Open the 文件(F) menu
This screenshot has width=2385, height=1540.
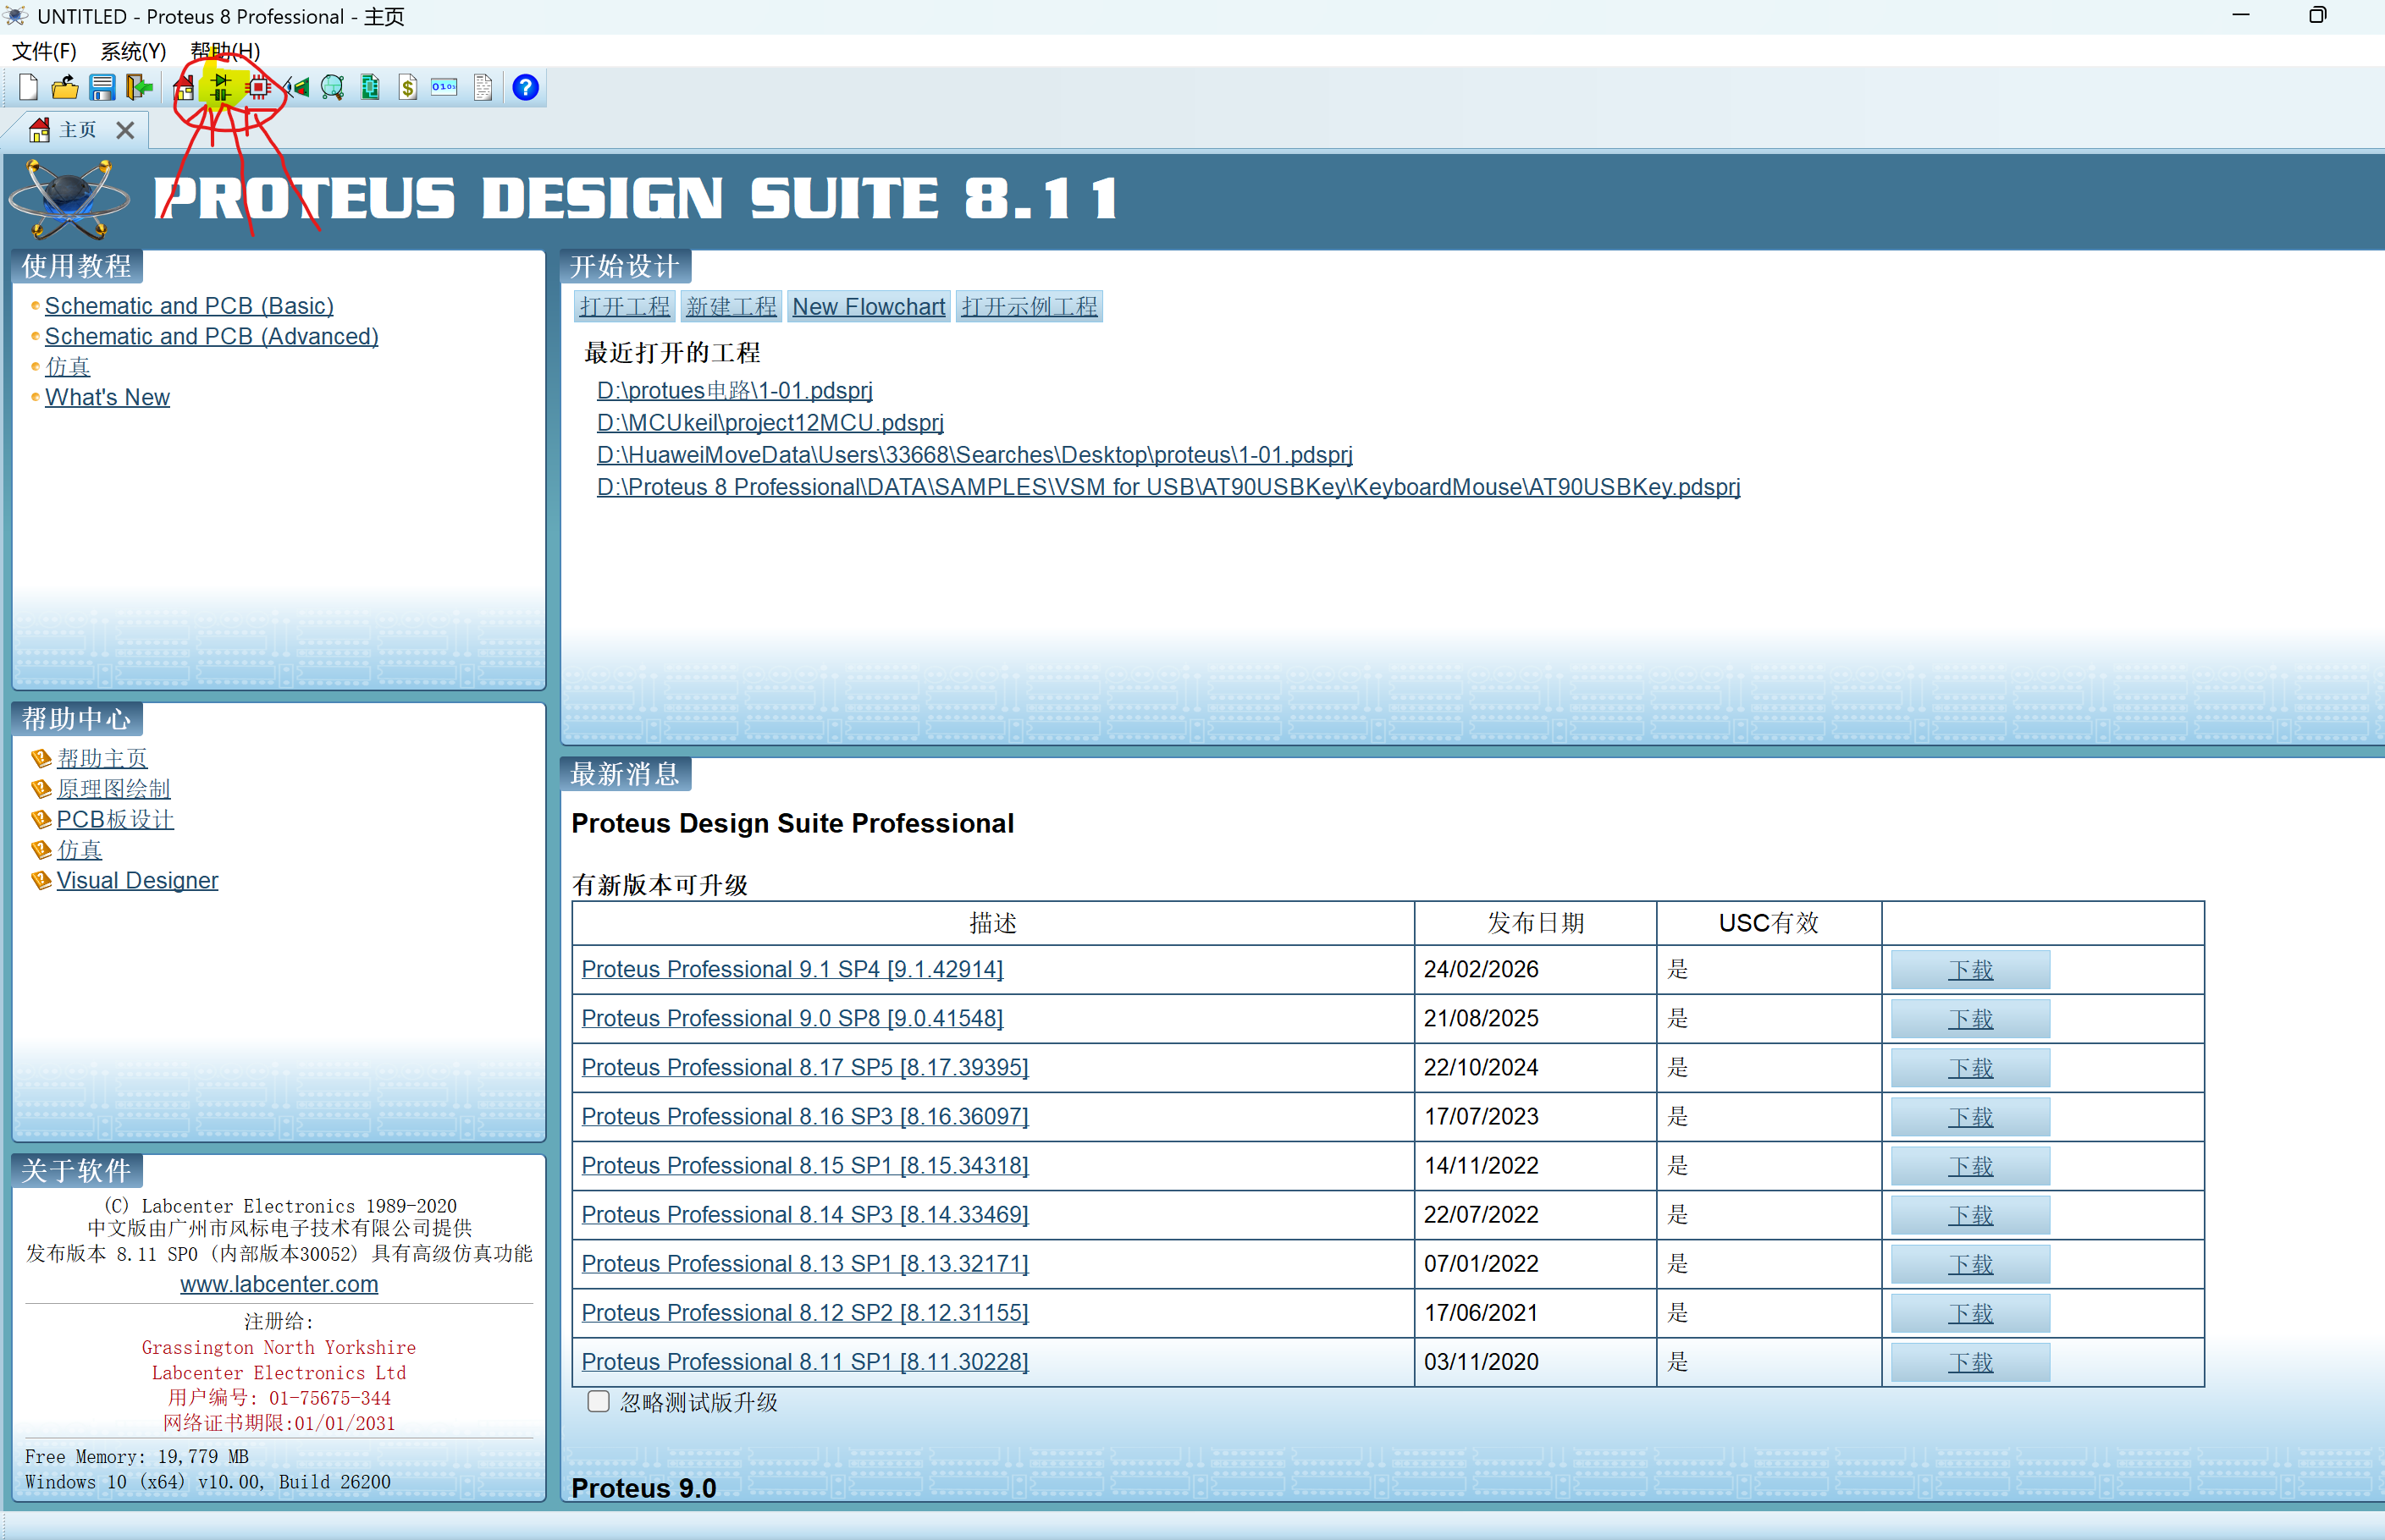click(44, 50)
